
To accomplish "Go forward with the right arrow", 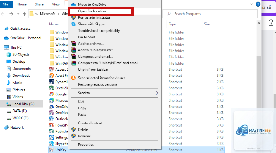I will pos(11,14).
